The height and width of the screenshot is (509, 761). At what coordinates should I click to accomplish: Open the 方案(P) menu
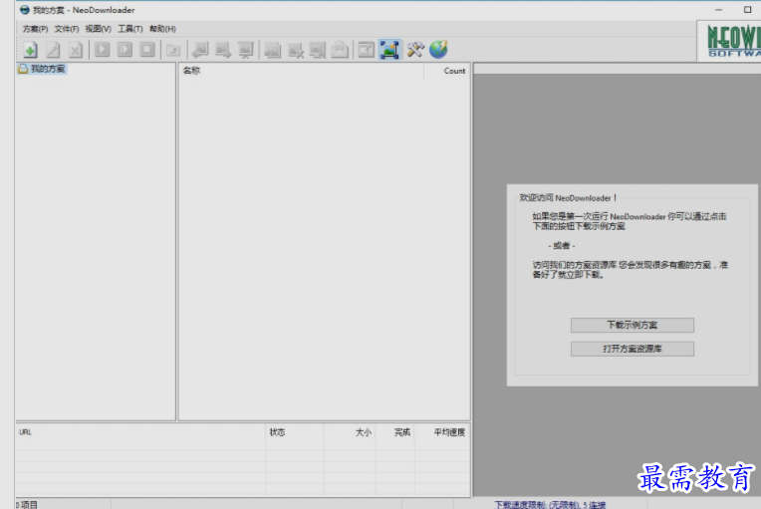[35, 29]
